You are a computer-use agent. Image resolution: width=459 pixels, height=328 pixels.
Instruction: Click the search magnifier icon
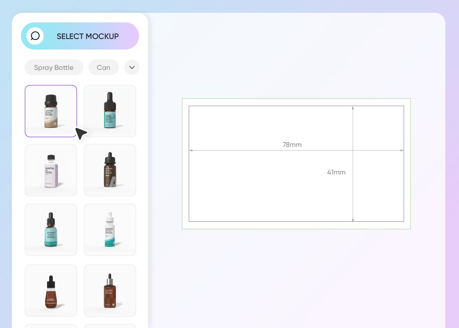pyautogui.click(x=35, y=36)
